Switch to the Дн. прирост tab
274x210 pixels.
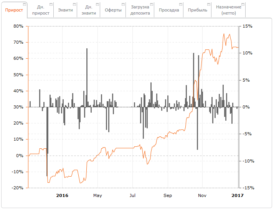tap(40, 10)
